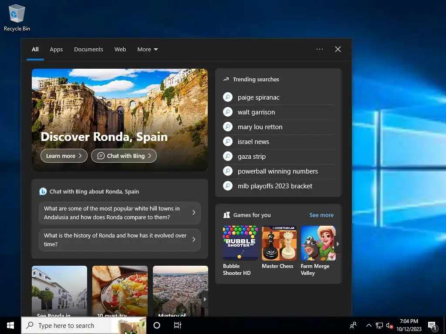Click chevron on history of Ronda question

point(194,240)
